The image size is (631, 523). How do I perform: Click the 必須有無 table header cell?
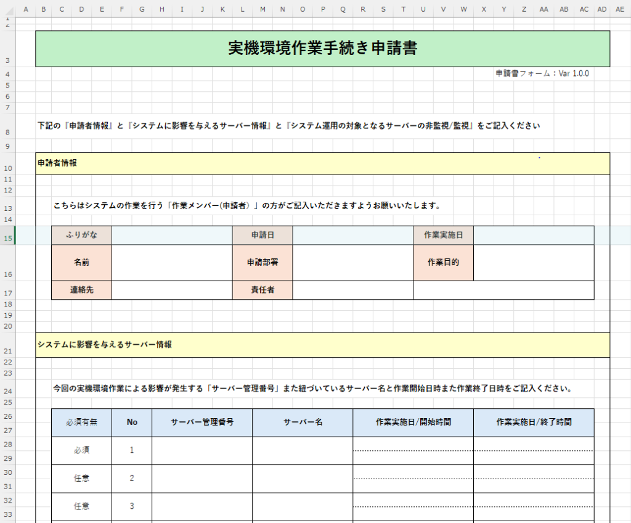coord(81,422)
